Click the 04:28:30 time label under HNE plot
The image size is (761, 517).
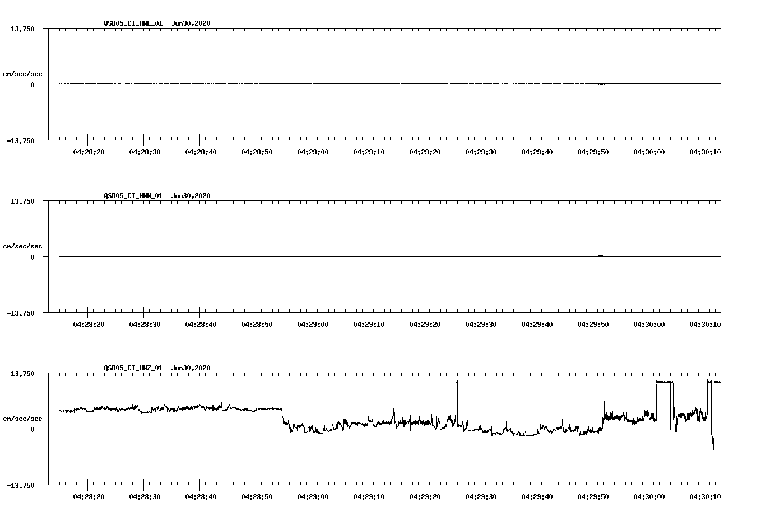pos(145,152)
